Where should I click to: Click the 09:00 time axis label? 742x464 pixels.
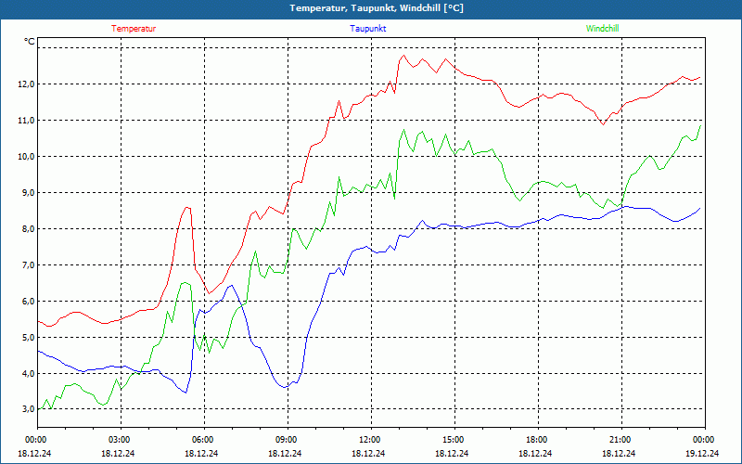288,440
